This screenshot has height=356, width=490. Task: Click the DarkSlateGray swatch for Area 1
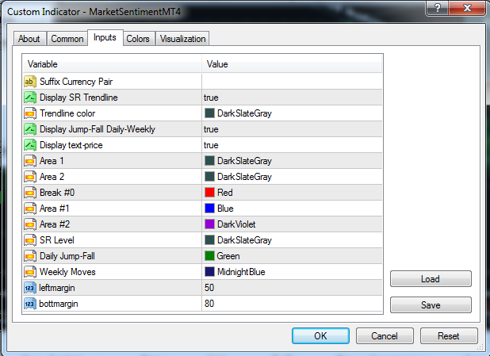click(x=209, y=161)
